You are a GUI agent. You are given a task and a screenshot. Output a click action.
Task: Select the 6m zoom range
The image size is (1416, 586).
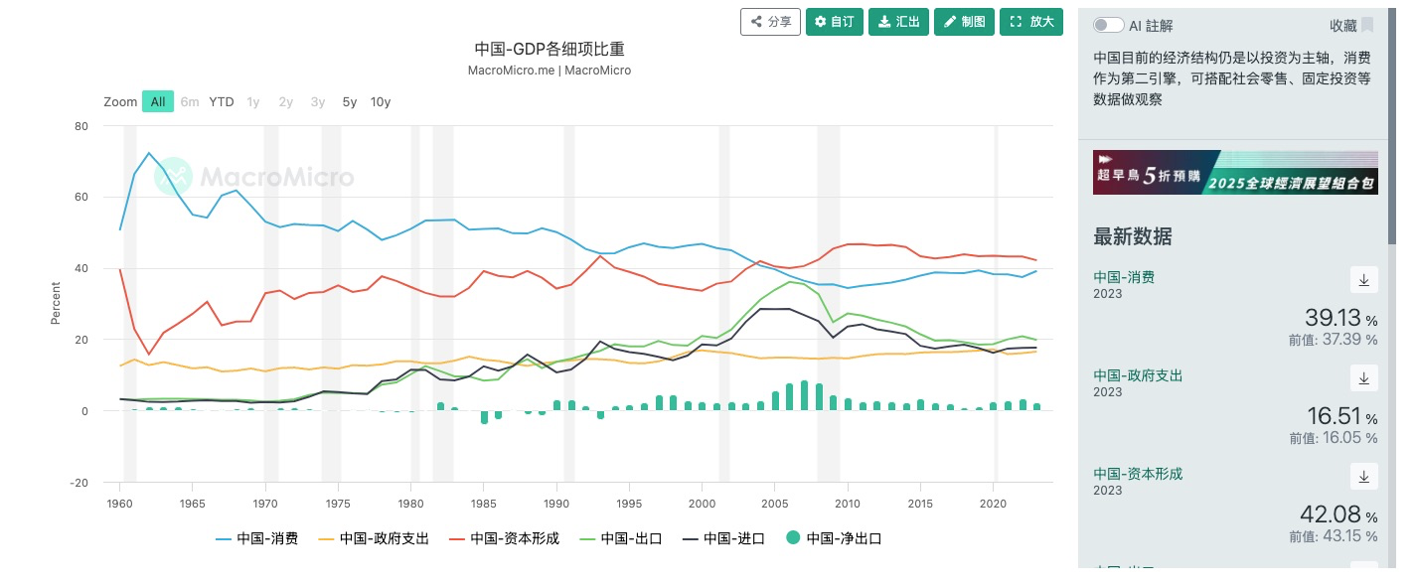(190, 101)
